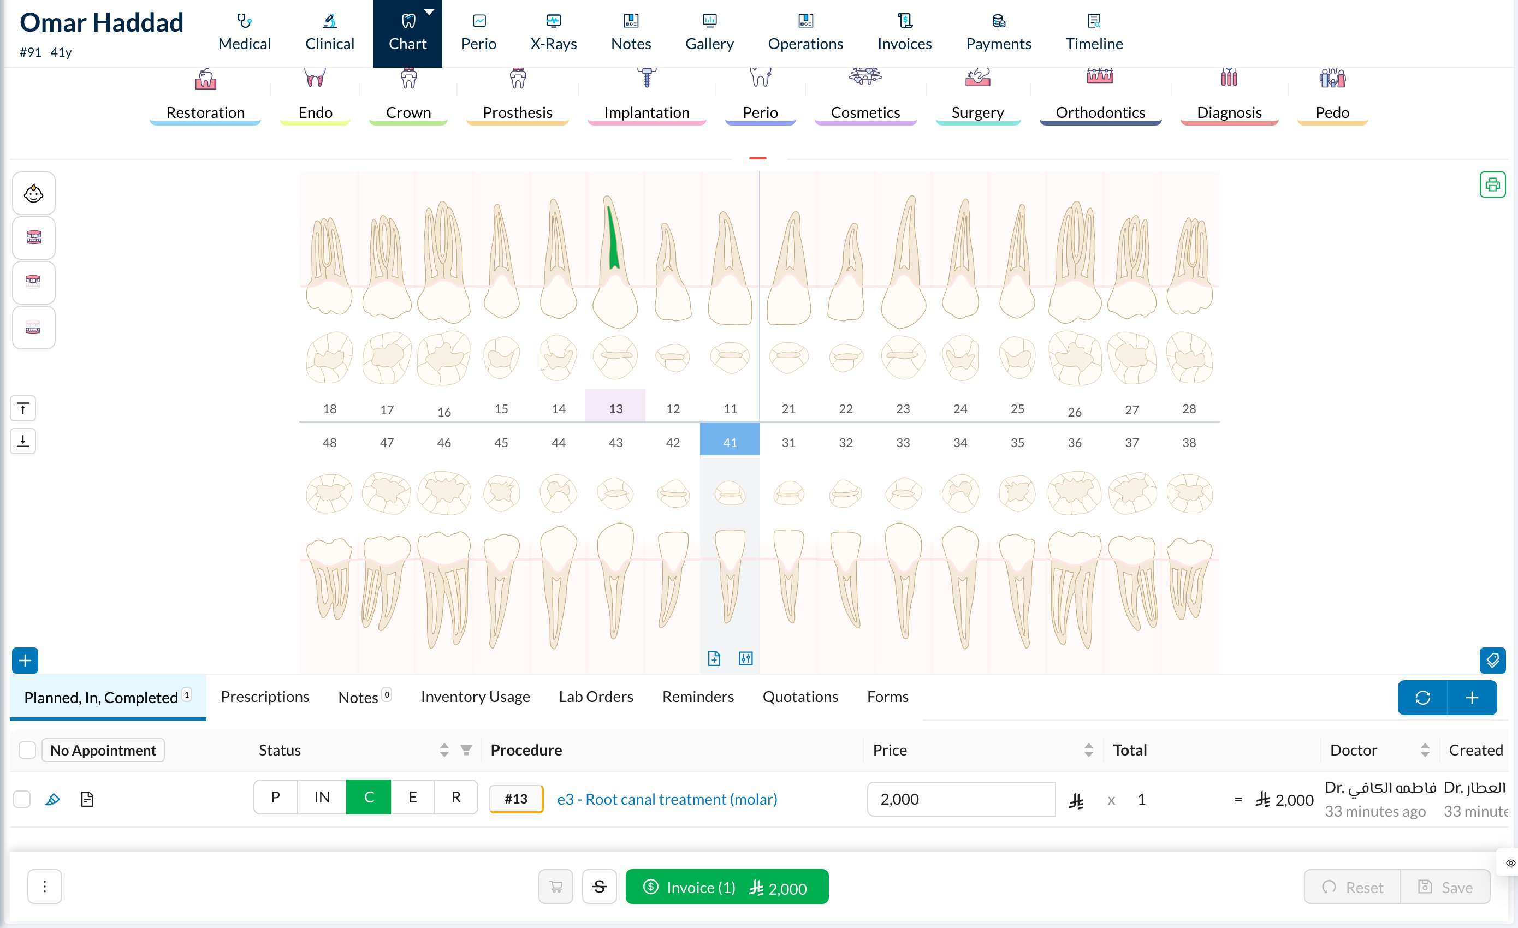
Task: Refresh the procedures list
Action: pyautogui.click(x=1422, y=698)
